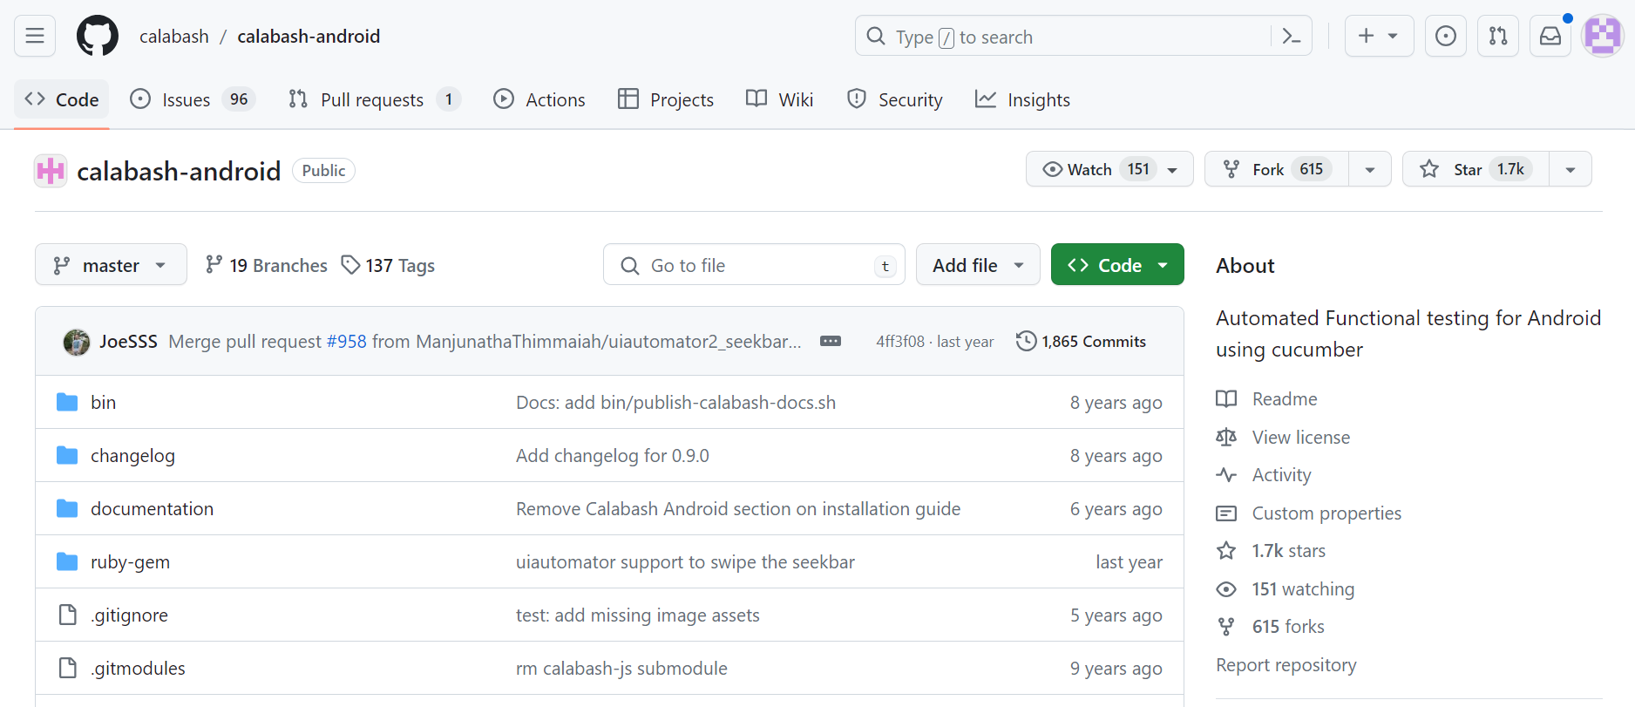1635x707 pixels.
Task: Expand the commit message ellipsis
Action: tap(830, 341)
